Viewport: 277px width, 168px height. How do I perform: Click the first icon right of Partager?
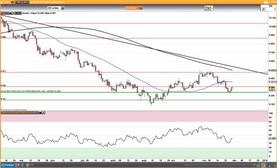coord(17,165)
